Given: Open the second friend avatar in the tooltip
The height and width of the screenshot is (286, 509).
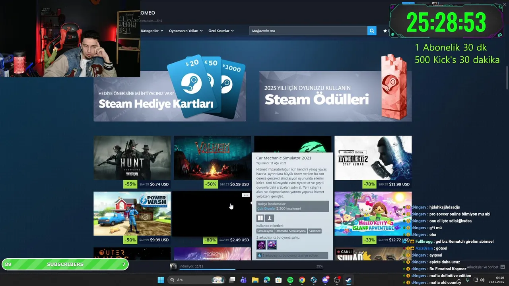Looking at the screenshot, I should tap(272, 245).
